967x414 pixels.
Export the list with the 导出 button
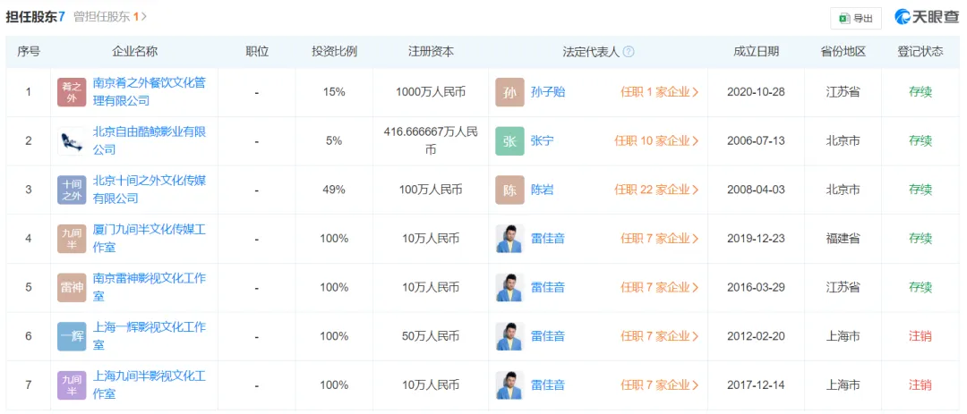(x=855, y=19)
